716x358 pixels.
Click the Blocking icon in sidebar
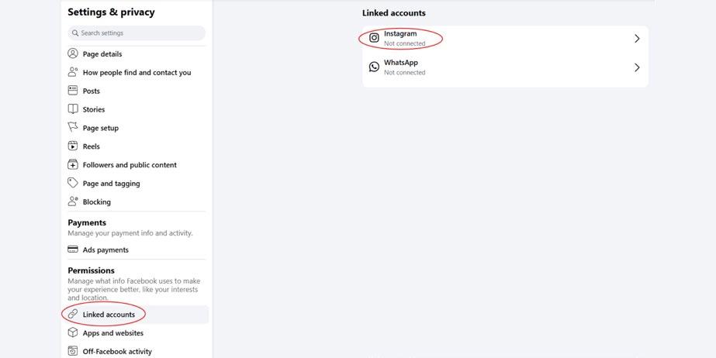click(x=73, y=201)
